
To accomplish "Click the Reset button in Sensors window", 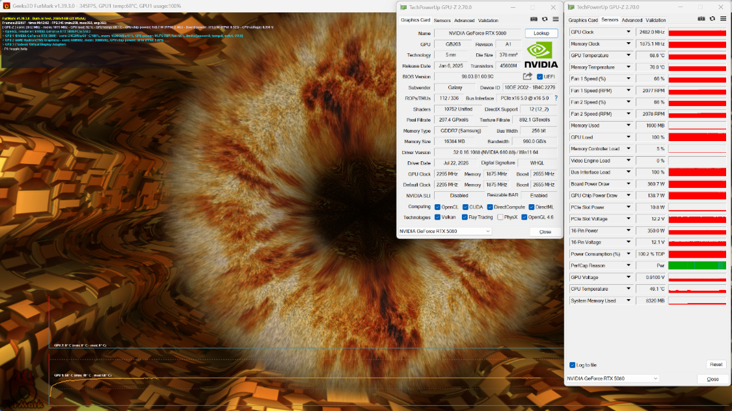I will [x=716, y=364].
